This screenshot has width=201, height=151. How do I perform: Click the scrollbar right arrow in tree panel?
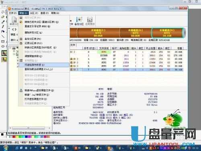tap(49, 128)
